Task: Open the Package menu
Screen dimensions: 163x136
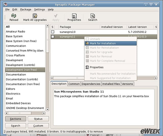Action: [x=26, y=9]
